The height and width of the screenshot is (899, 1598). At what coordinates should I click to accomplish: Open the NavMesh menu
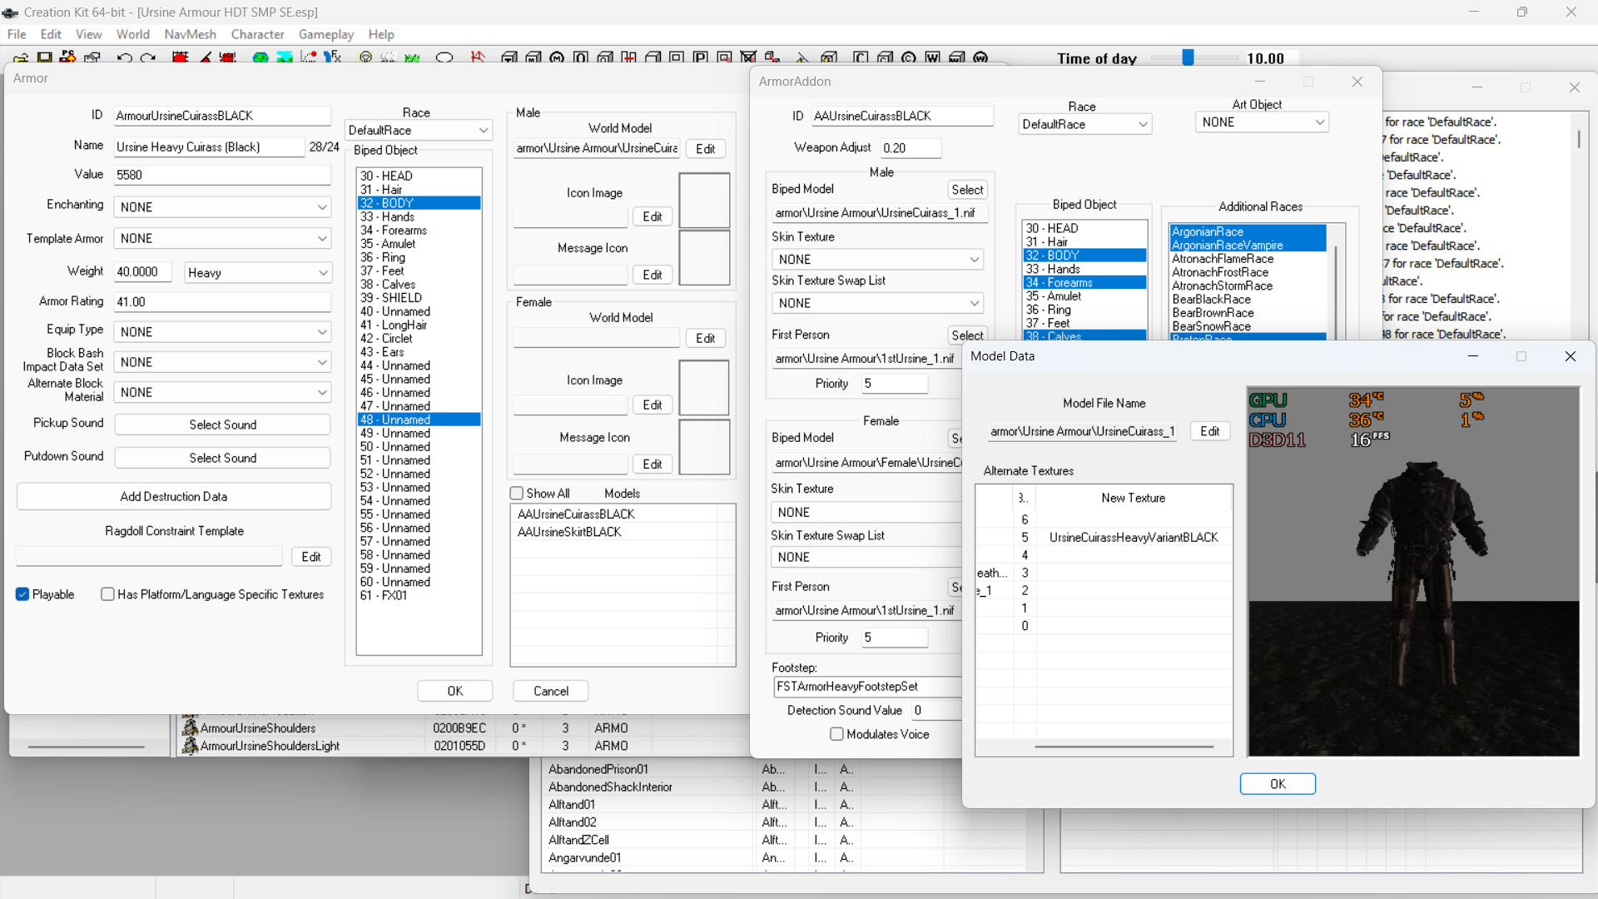(190, 34)
